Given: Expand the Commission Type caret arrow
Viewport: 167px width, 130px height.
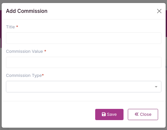Looking at the screenshot, I should coord(156,87).
